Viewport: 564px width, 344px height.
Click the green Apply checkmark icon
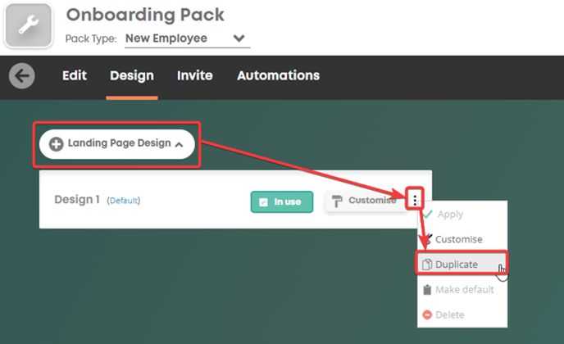coord(428,215)
